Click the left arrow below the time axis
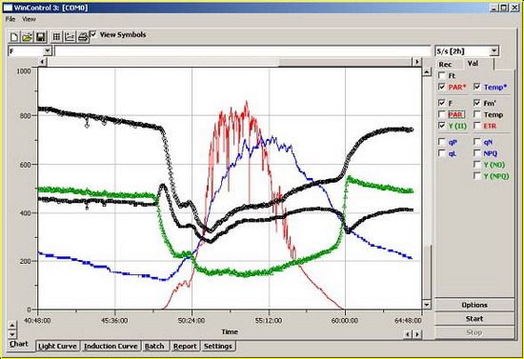This screenshot has height=359, width=524. (x=408, y=334)
